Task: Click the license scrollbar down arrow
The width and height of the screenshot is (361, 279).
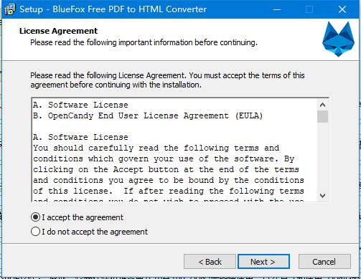Action: click(x=322, y=196)
